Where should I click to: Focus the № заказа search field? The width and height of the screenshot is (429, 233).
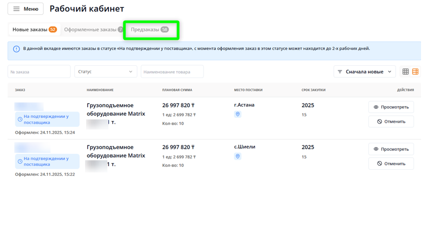coord(39,72)
